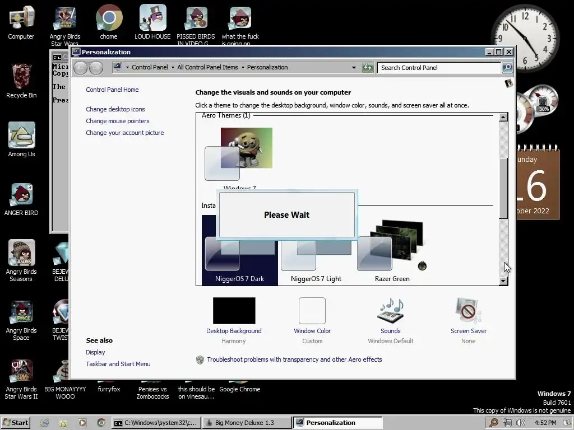This screenshot has height=430, width=574.
Task: Open the Recycle Bin
Action: [21, 81]
